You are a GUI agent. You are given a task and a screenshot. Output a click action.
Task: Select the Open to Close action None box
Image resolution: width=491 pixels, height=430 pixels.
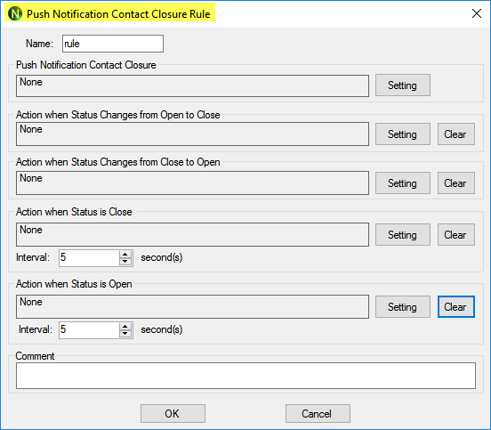(193, 134)
